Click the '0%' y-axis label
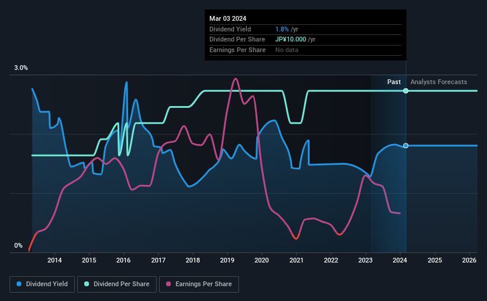Viewport: 487px width, 301px height. point(18,245)
